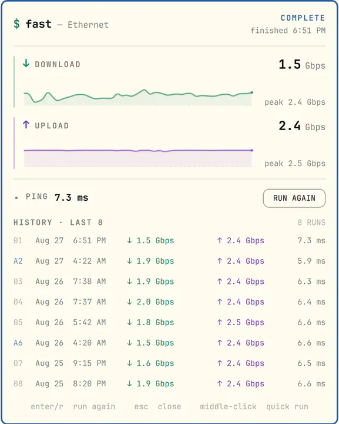Click the 2.5 Gbps upload value in row 05
339x424 pixels.
point(240,322)
